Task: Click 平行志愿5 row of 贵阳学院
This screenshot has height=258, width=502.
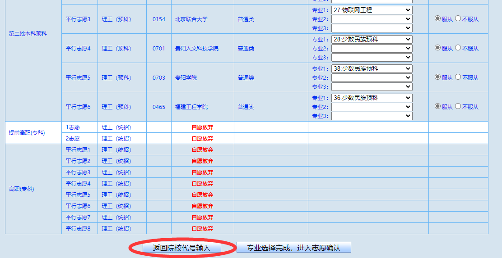Action: tap(78, 77)
